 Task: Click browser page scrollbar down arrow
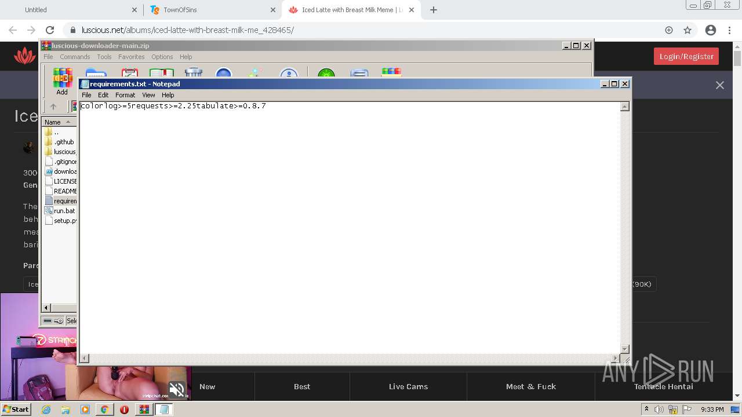click(x=737, y=396)
